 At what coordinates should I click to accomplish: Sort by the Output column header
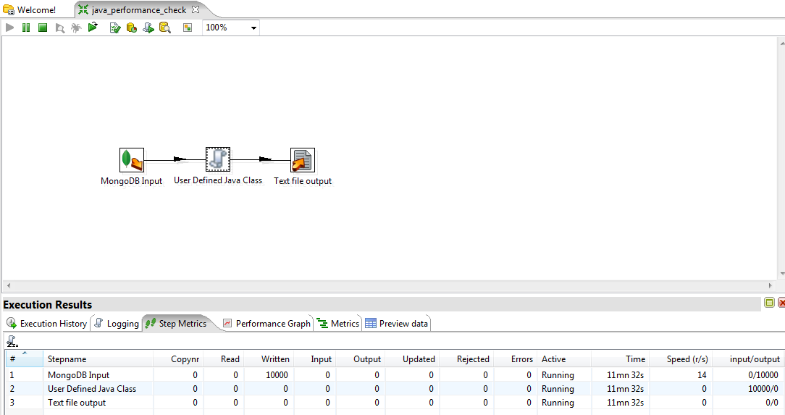point(361,359)
